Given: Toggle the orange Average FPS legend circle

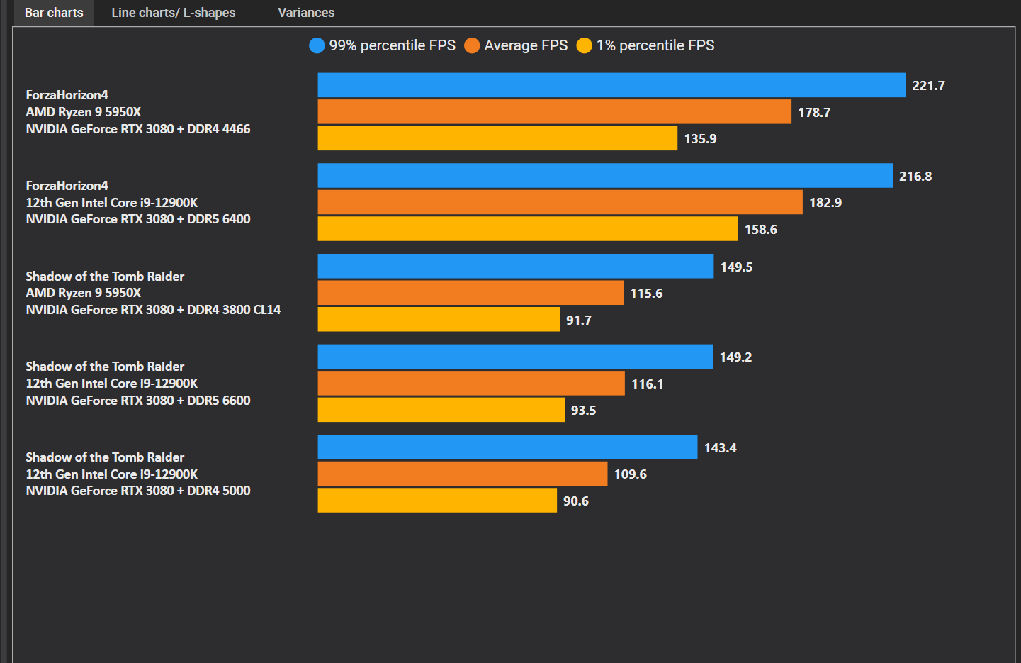Looking at the screenshot, I should pyautogui.click(x=472, y=45).
